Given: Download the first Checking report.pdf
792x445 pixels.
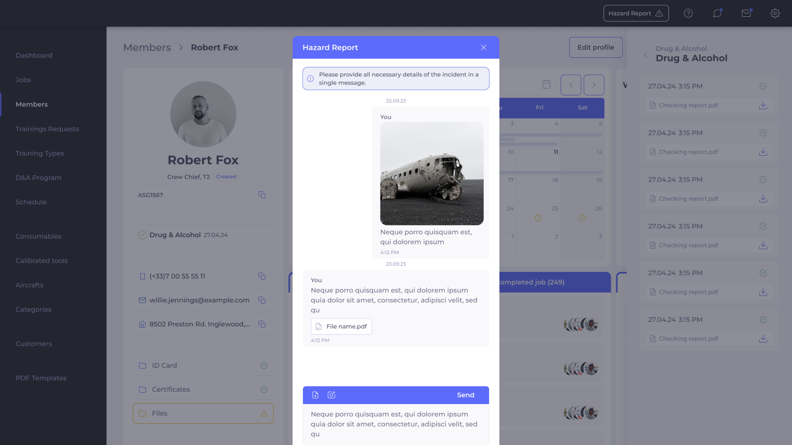Looking at the screenshot, I should click(763, 105).
